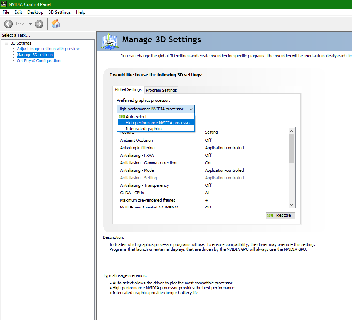Click the pre-rendered frames value 4
This screenshot has height=320, width=352.
(206, 200)
